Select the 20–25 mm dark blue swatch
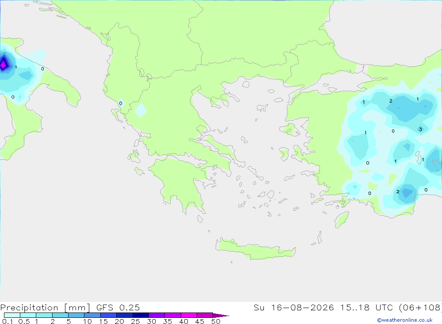The width and height of the screenshot is (442, 324). click(x=124, y=315)
